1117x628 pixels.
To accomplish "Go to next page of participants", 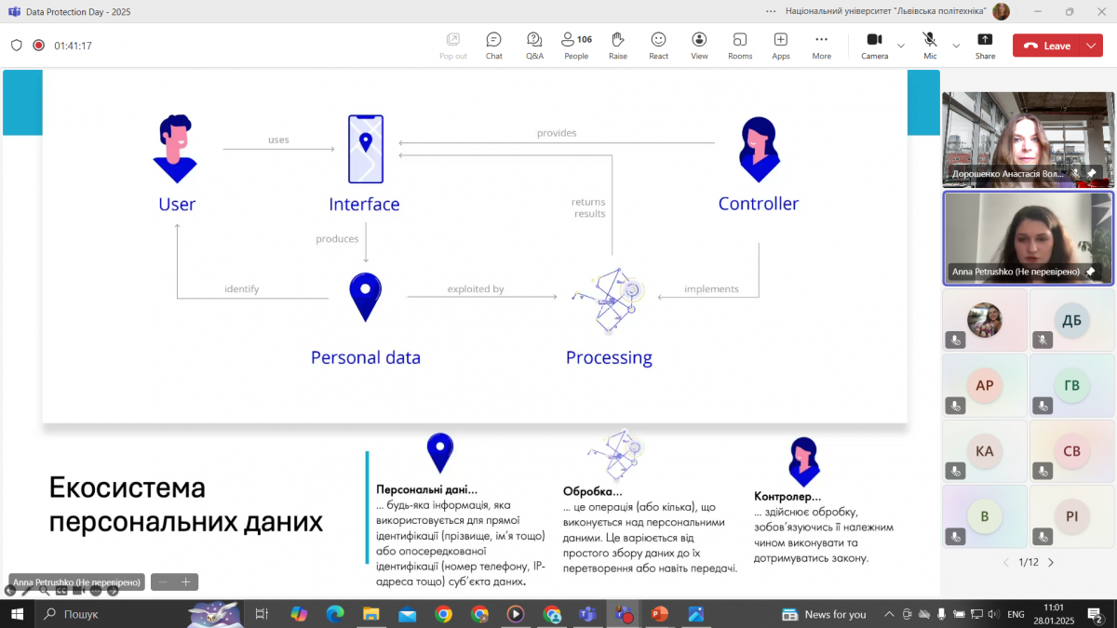I will (1051, 562).
